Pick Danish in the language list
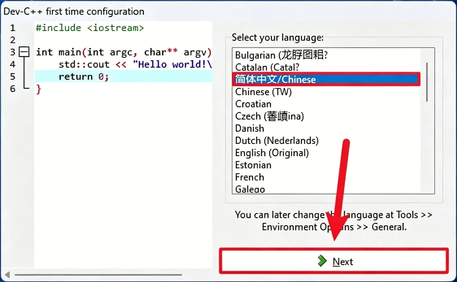Screen dimensions: 457x282 click(326, 128)
